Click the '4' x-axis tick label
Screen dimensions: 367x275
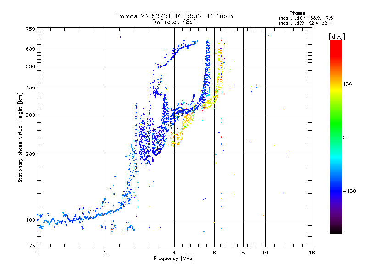click(174, 253)
